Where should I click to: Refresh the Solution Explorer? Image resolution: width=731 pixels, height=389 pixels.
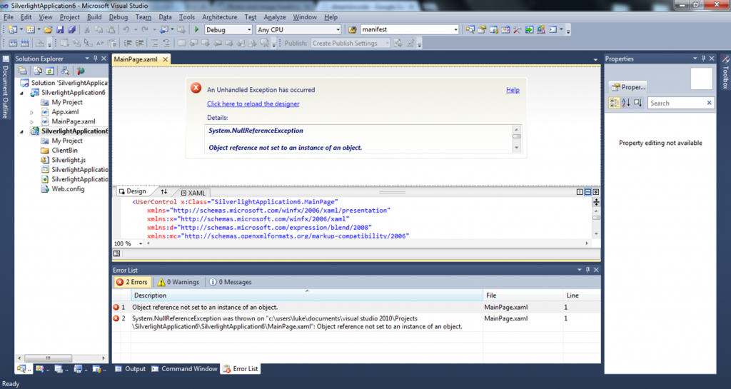click(x=49, y=71)
